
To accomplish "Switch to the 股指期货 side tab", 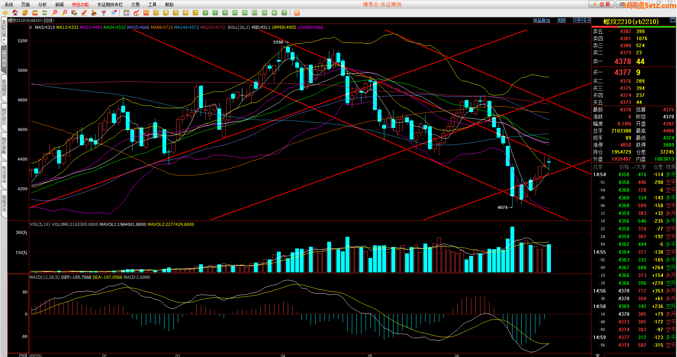I will 4,87.
